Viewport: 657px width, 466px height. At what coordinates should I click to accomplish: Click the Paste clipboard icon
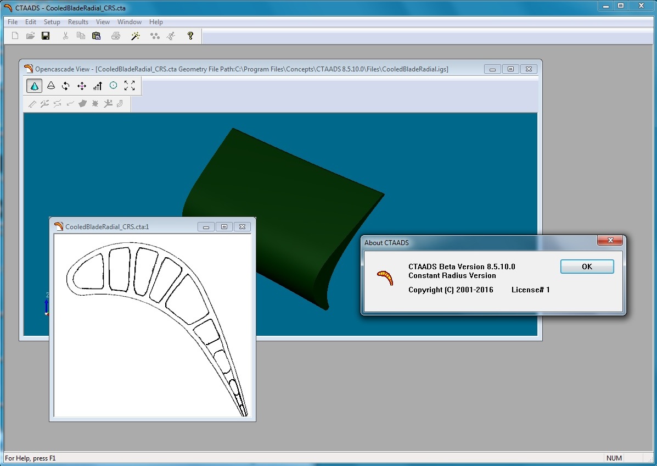point(97,36)
